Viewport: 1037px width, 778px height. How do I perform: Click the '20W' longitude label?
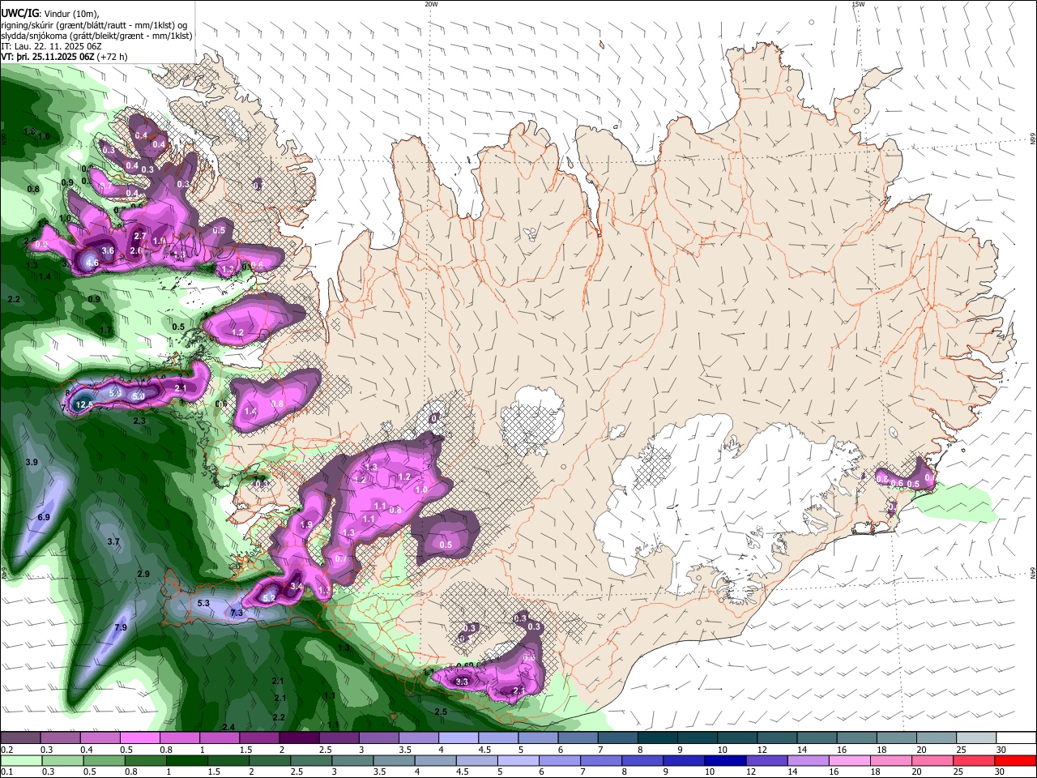tap(431, 4)
